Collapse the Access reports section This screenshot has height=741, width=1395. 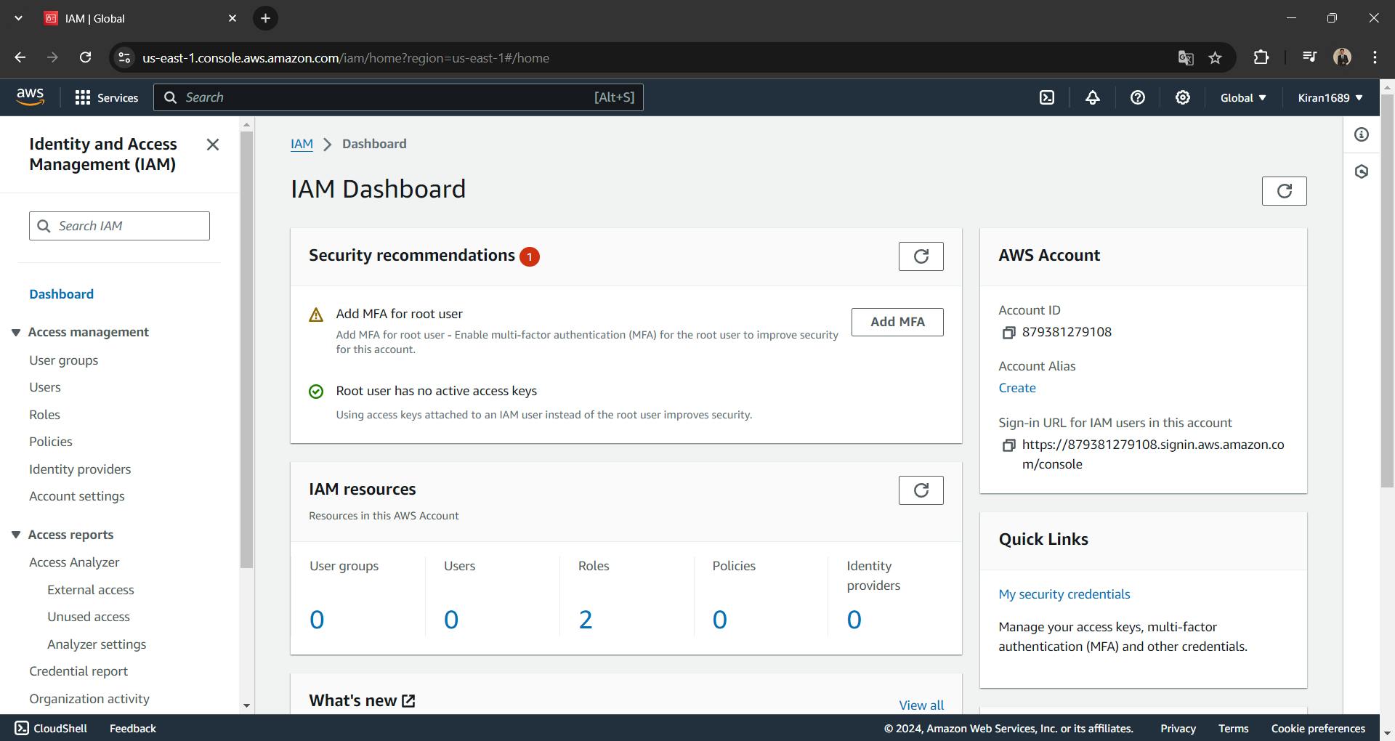16,535
